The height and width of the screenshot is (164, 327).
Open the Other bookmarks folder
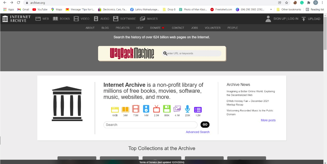[289, 9]
